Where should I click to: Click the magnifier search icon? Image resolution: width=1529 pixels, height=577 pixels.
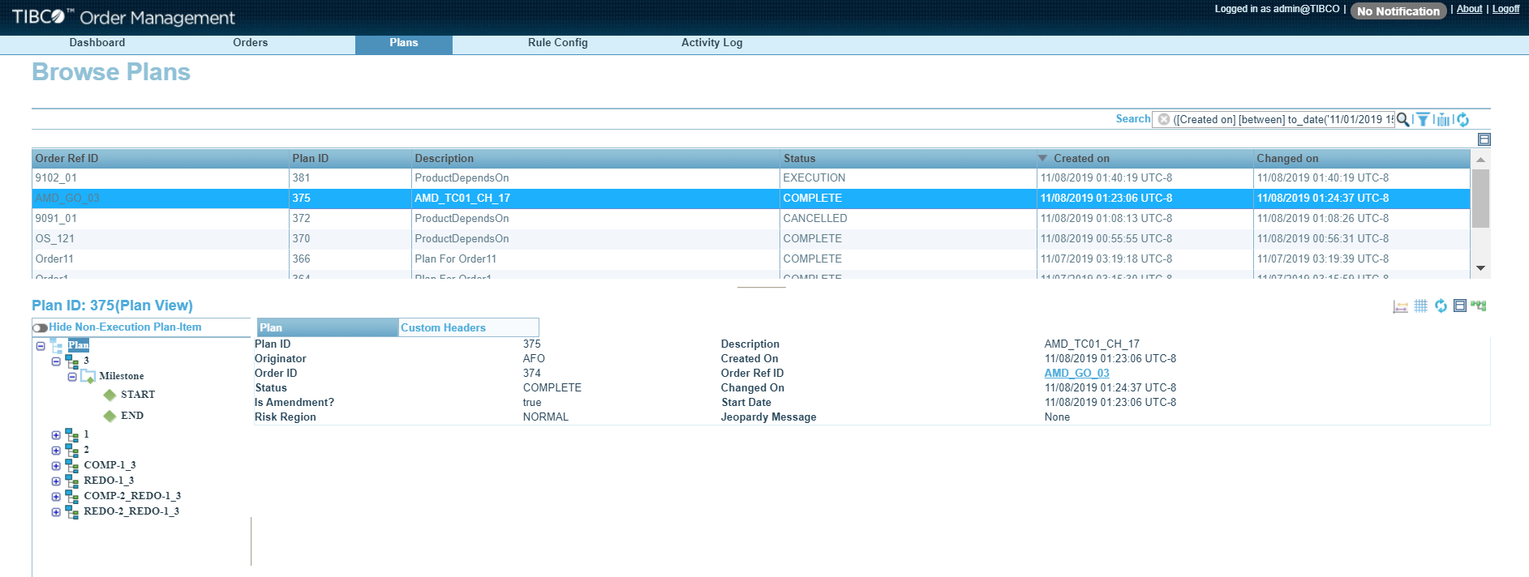(x=1402, y=119)
